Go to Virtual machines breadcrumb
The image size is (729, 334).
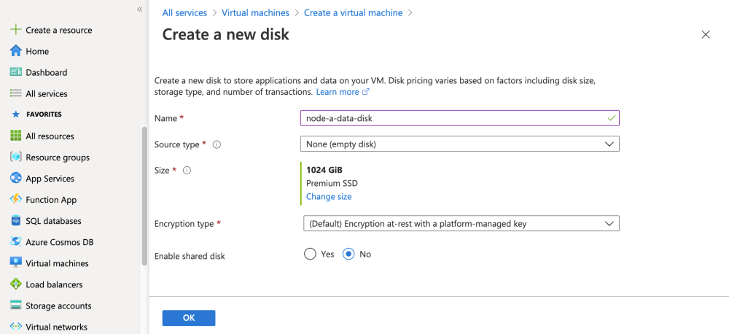pyautogui.click(x=255, y=13)
